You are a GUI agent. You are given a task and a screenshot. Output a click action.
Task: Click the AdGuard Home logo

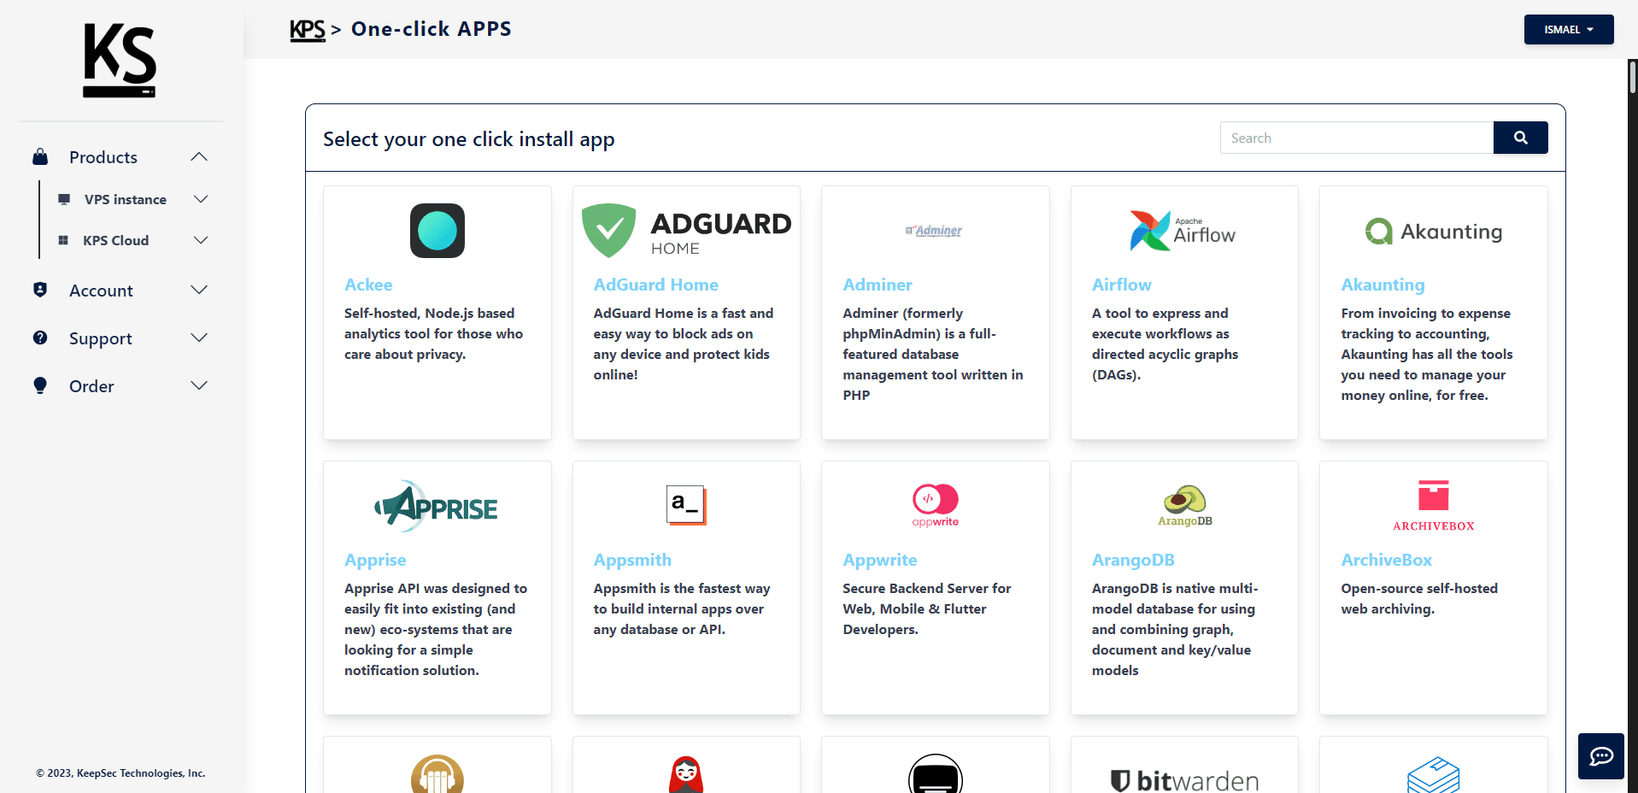point(687,231)
